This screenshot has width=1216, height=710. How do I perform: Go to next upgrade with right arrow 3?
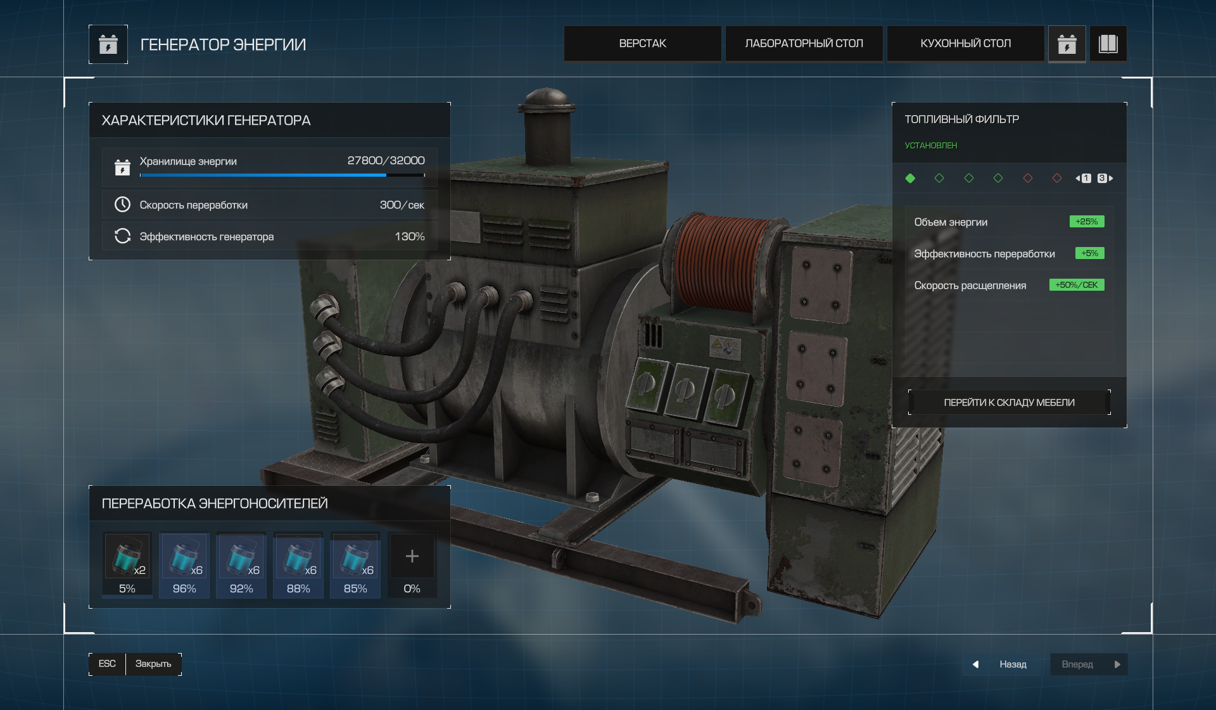tap(1106, 178)
